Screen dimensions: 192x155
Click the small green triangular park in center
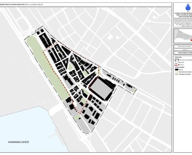point(71,67)
